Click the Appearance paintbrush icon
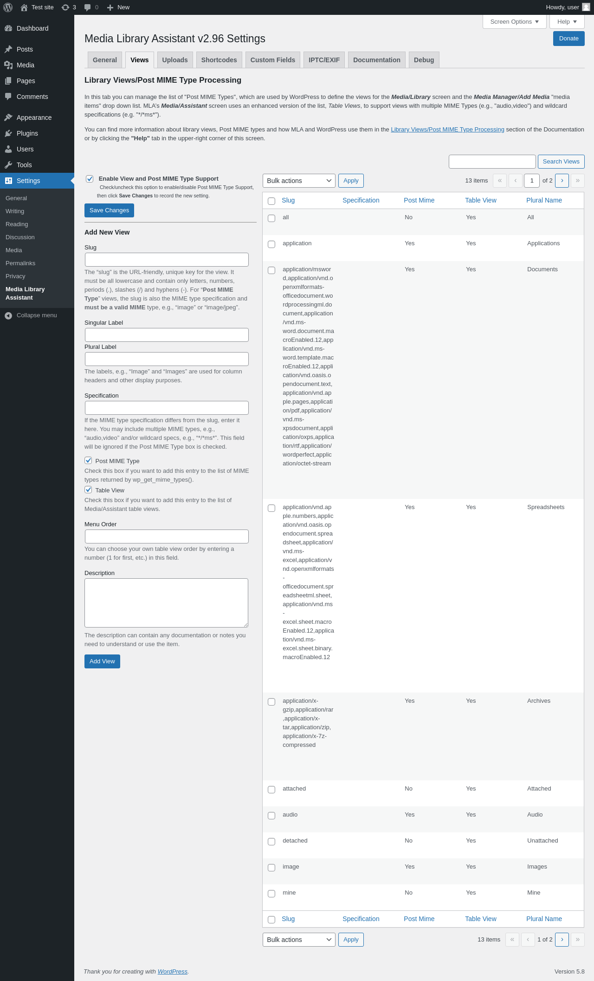This screenshot has width=594, height=981. (8, 118)
